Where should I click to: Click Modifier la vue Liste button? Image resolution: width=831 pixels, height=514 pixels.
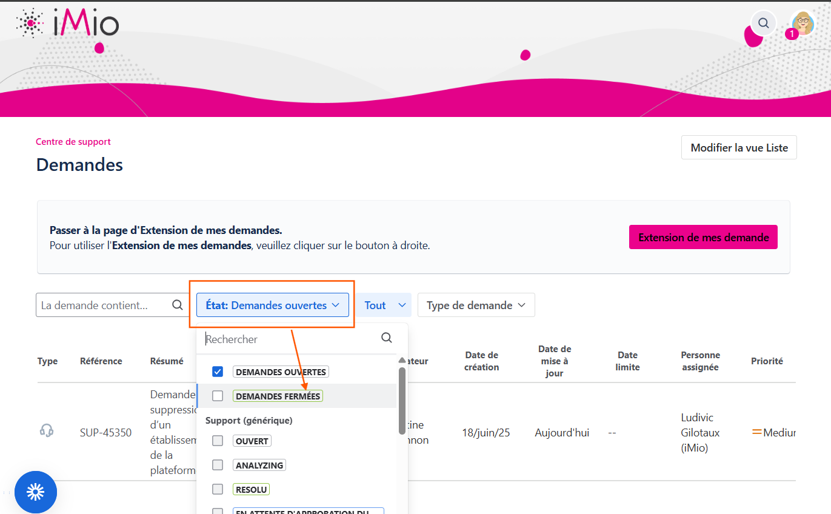tap(739, 148)
